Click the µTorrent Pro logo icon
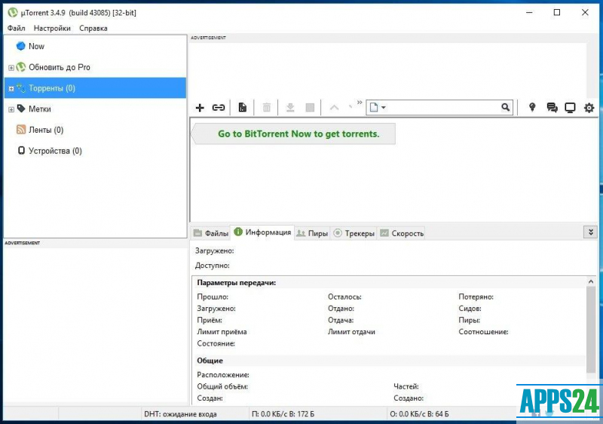 21,67
